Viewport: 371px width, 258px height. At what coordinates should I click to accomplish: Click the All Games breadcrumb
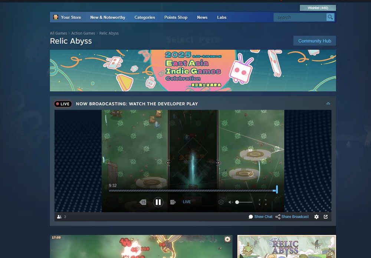[59, 33]
